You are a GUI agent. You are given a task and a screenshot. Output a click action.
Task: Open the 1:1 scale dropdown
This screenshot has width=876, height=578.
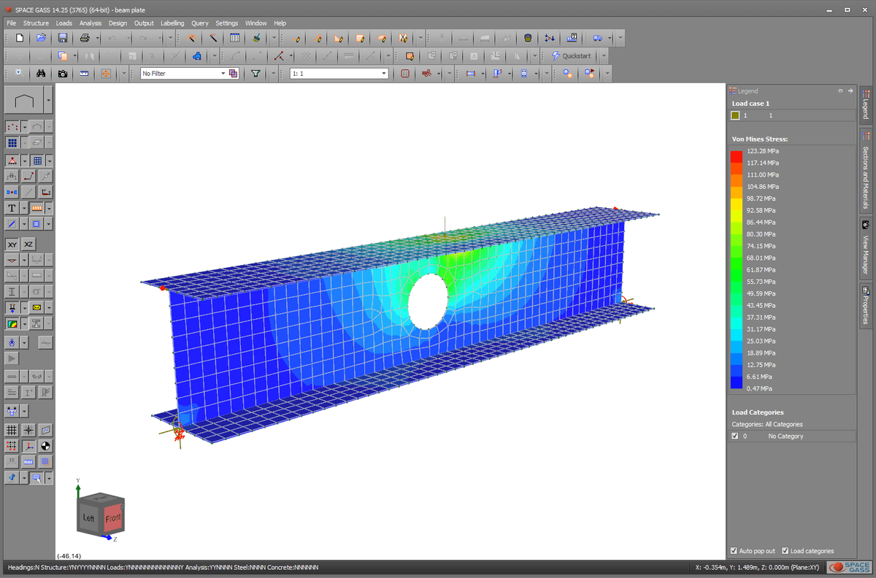[x=383, y=73]
